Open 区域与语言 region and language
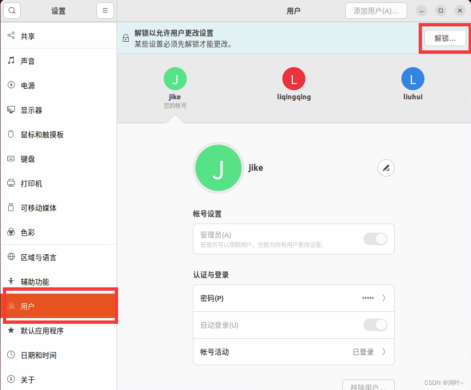The height and width of the screenshot is (390, 471). [x=59, y=257]
